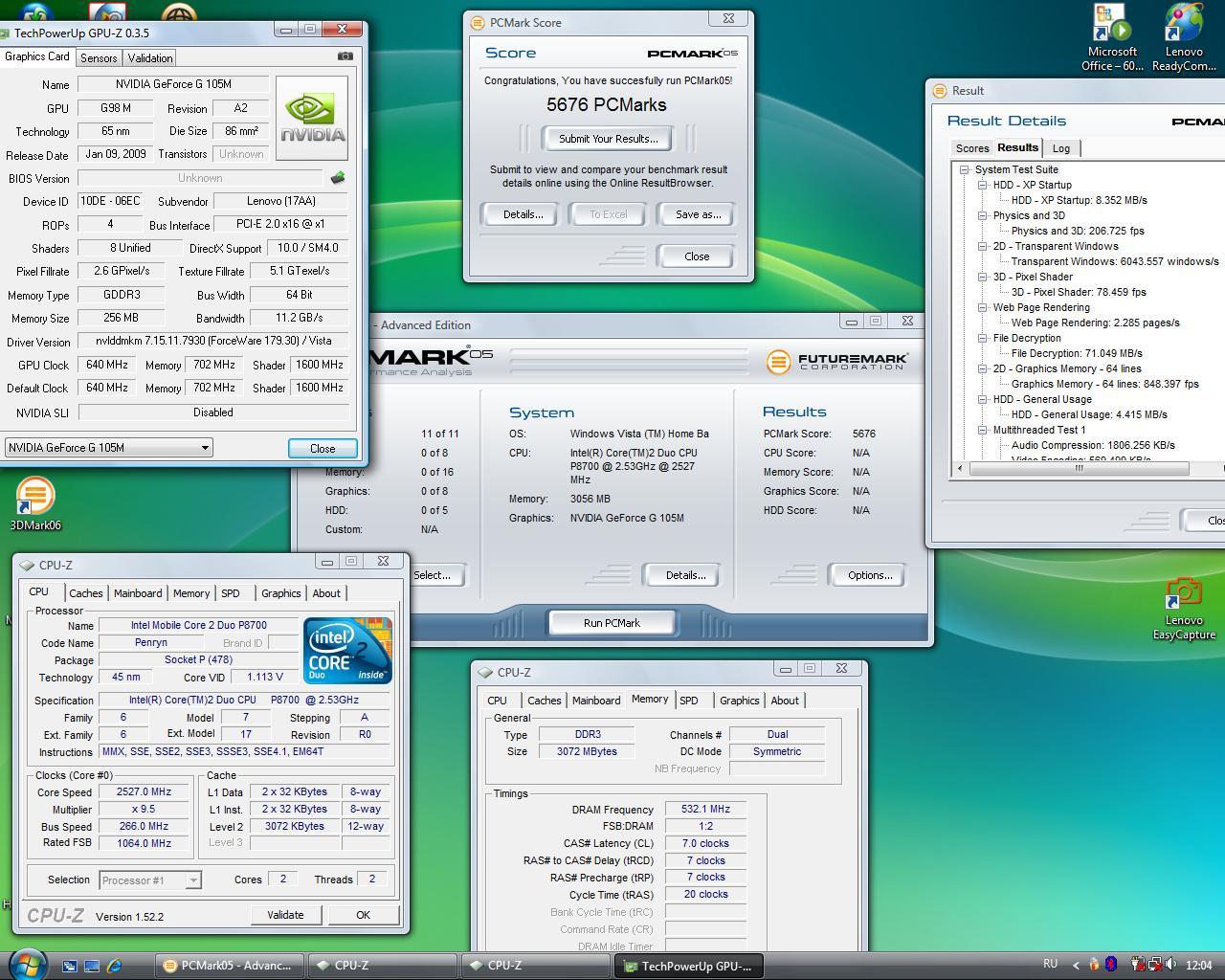Open the Microsoft Office desktop shortcut
This screenshot has width=1225, height=980.
click(1111, 38)
